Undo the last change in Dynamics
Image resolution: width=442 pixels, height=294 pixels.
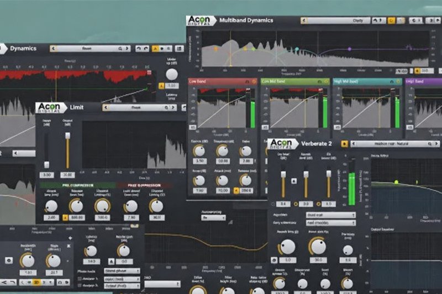pos(139,49)
